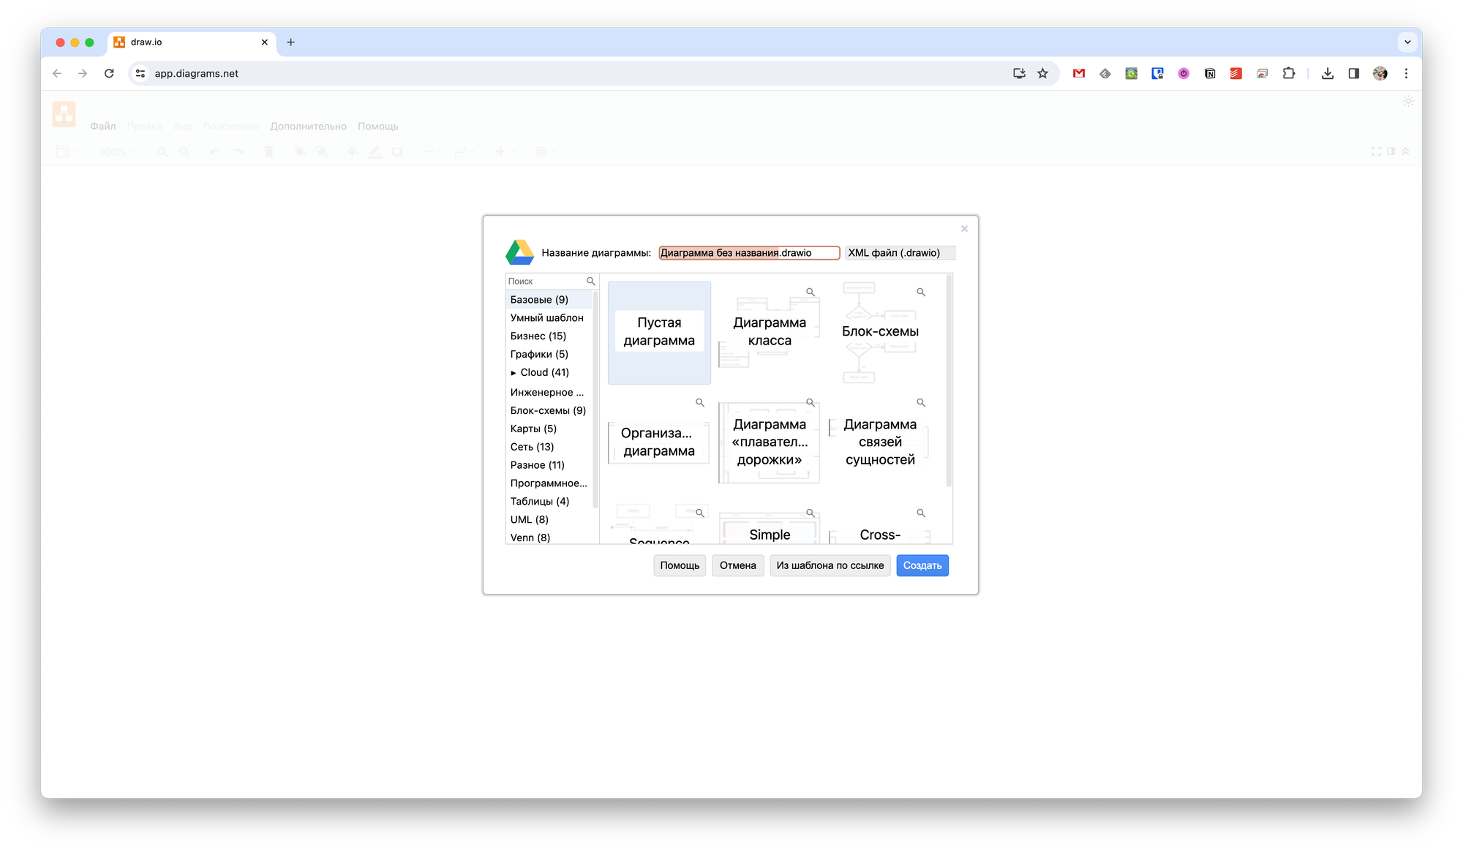The width and height of the screenshot is (1463, 852).
Task: Click the search icon in the Поиск field
Action: click(590, 281)
